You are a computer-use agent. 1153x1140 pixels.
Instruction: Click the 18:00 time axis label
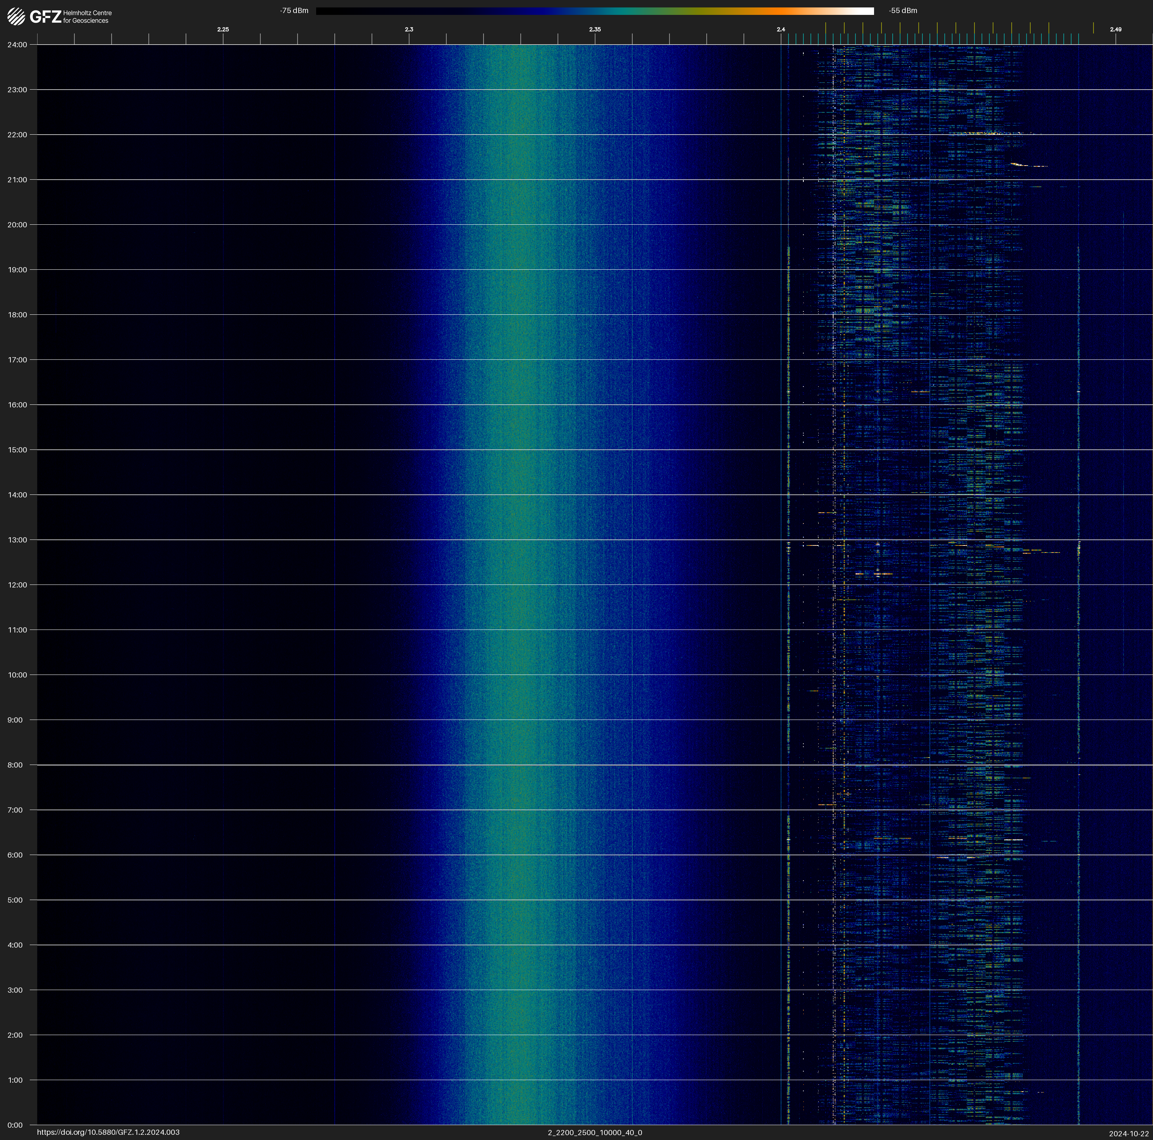click(x=17, y=314)
